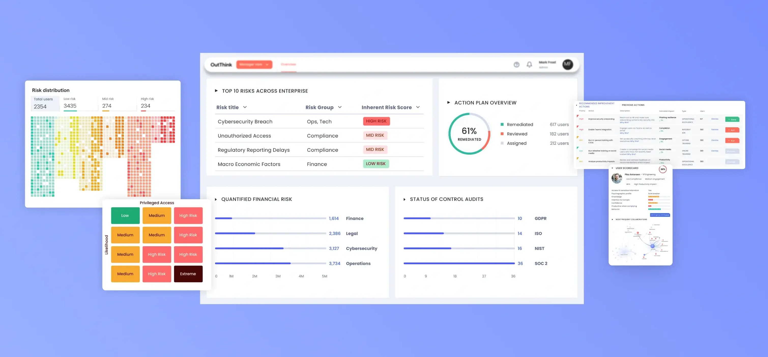Switch to the Overview tab

click(x=288, y=64)
